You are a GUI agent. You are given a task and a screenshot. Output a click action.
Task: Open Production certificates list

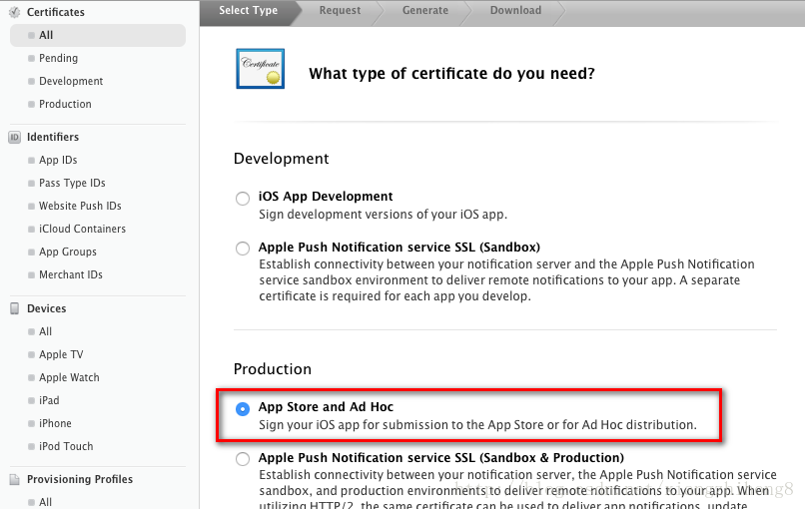65,104
